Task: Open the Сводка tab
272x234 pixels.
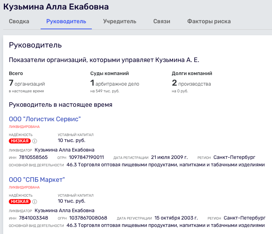Action: (x=19, y=21)
